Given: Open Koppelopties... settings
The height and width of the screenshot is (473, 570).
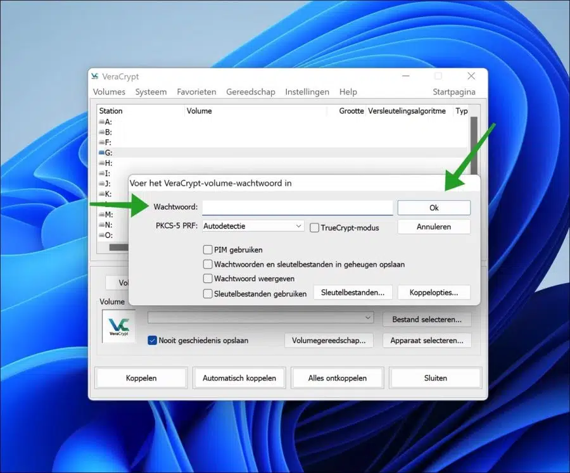Looking at the screenshot, I should (x=434, y=293).
